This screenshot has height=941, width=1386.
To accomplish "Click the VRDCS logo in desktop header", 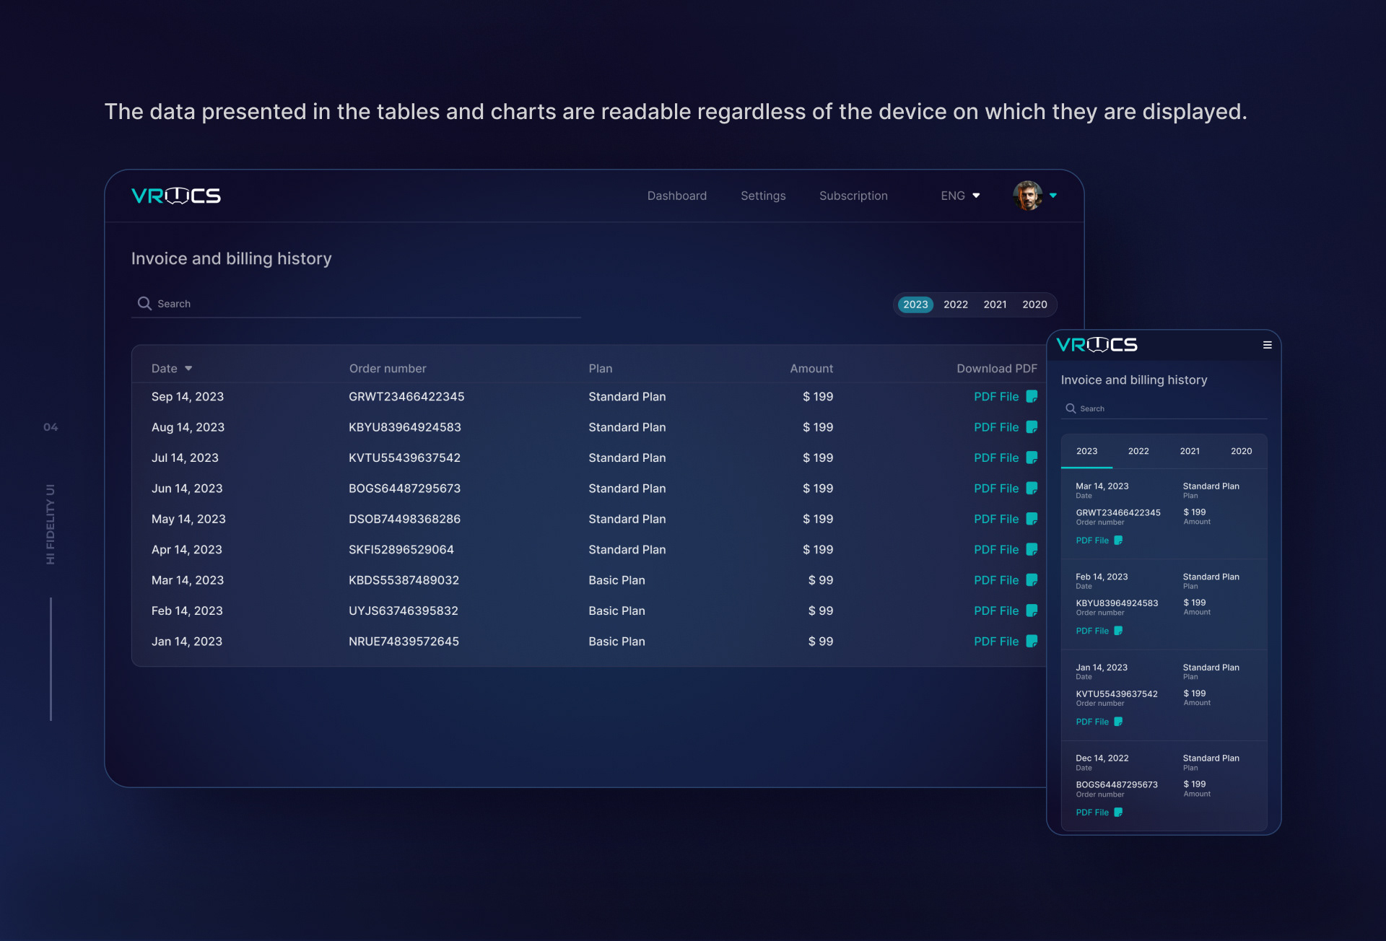I will coord(176,196).
